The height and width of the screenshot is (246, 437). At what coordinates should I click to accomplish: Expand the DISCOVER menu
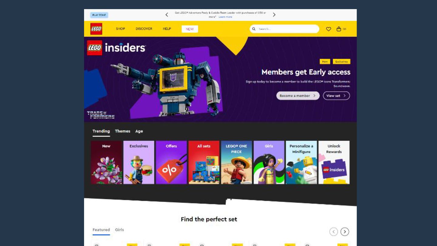pos(144,29)
